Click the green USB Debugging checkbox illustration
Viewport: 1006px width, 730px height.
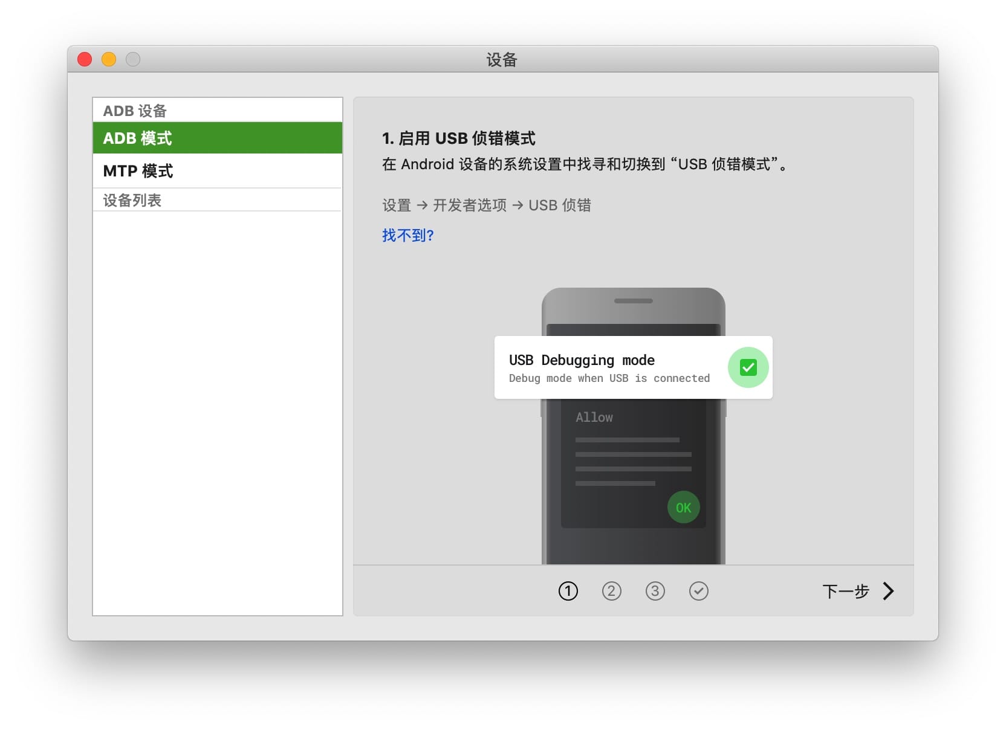(748, 367)
